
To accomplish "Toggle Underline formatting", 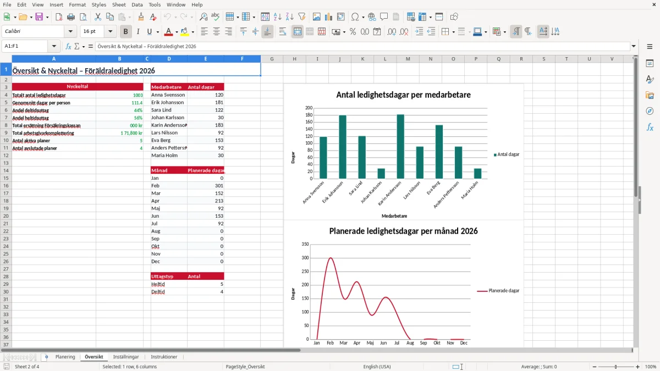I will point(149,32).
